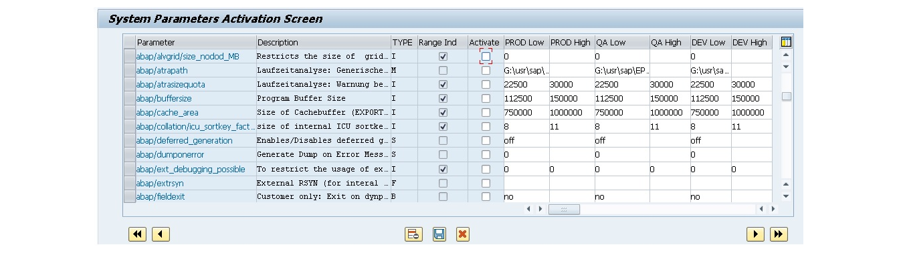This screenshot has height=253, width=897.
Task: Select row marker for abap/dumponerror
Action: 129,155
